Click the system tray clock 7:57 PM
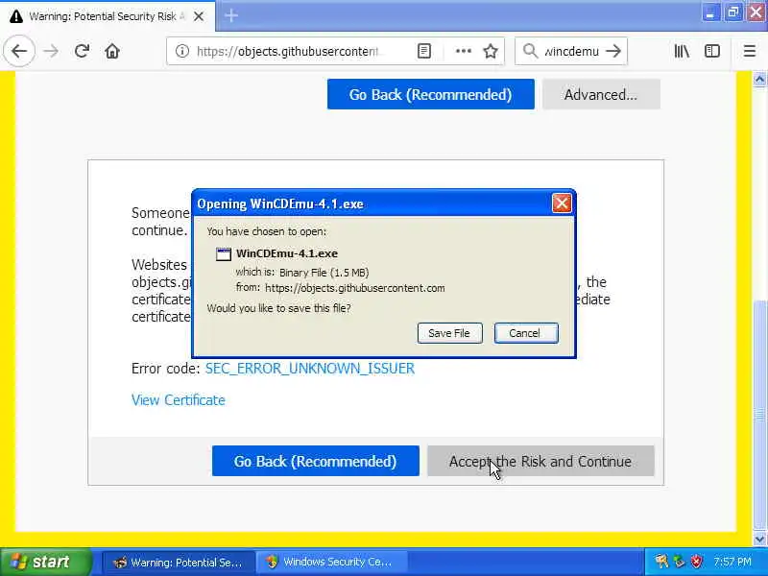The image size is (768, 576). (x=732, y=562)
